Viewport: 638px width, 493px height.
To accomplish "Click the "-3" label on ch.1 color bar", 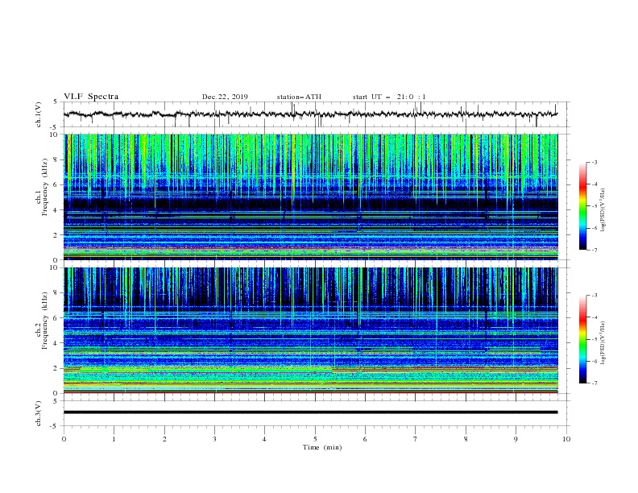I will 594,162.
